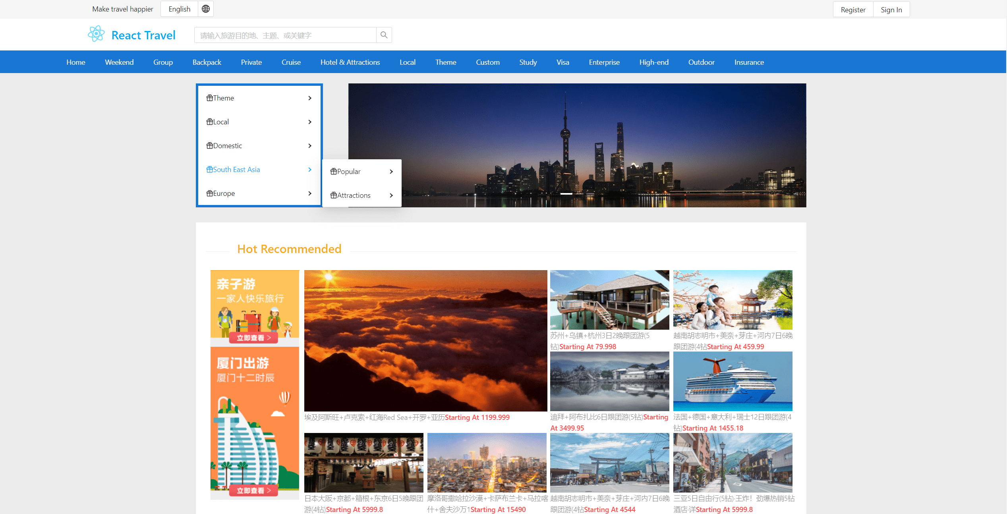1007x514 pixels.
Task: Select the Hotel & Attractions menu item
Action: click(350, 62)
